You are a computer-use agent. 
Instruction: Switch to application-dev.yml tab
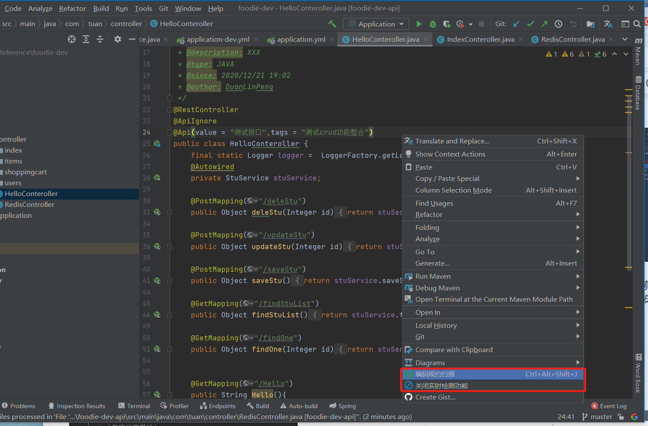218,40
